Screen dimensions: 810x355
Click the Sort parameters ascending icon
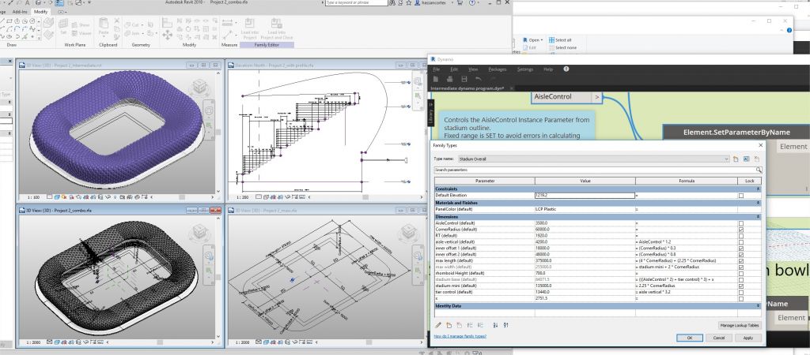tap(495, 325)
